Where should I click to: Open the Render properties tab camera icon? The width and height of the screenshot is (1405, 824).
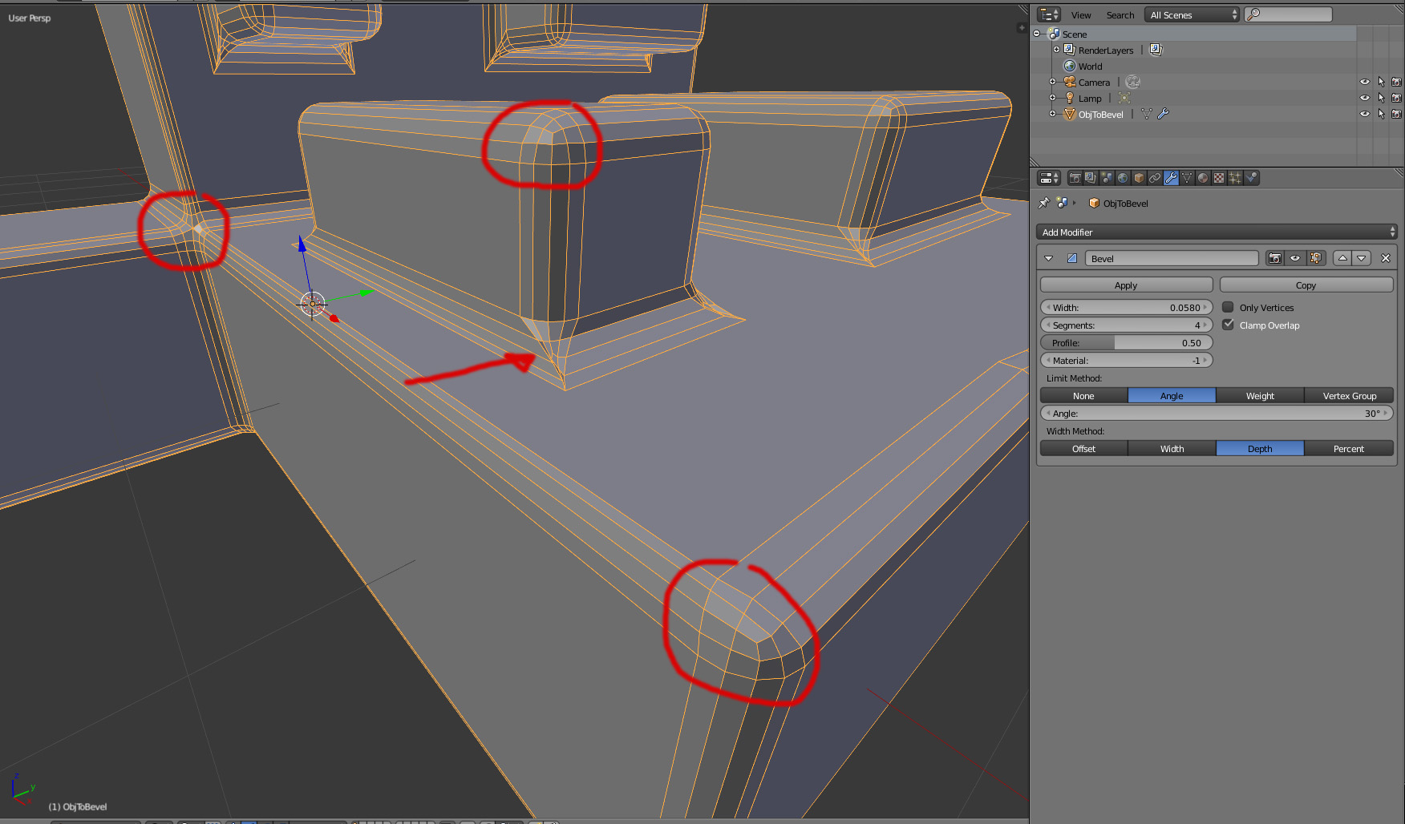pos(1075,178)
